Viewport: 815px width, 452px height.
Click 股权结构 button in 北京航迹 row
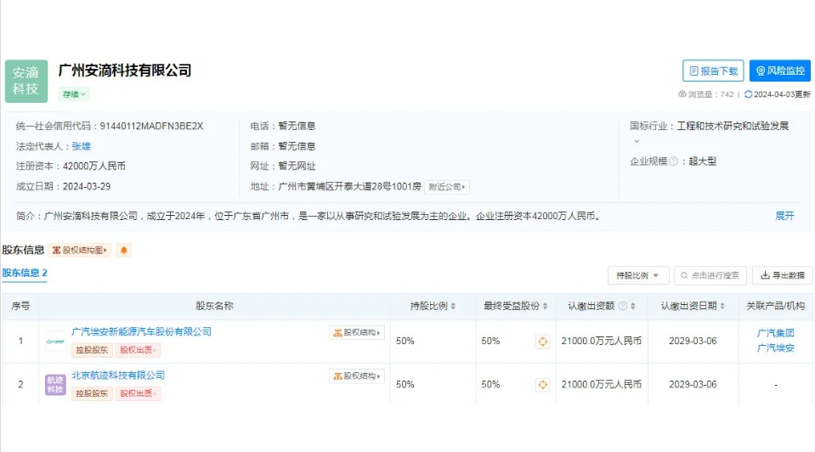click(x=357, y=376)
